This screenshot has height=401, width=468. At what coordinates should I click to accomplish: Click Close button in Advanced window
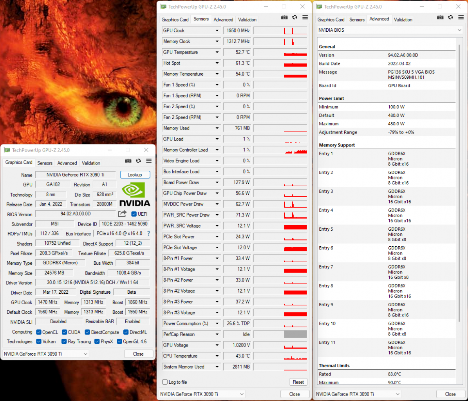pyautogui.click(x=450, y=394)
